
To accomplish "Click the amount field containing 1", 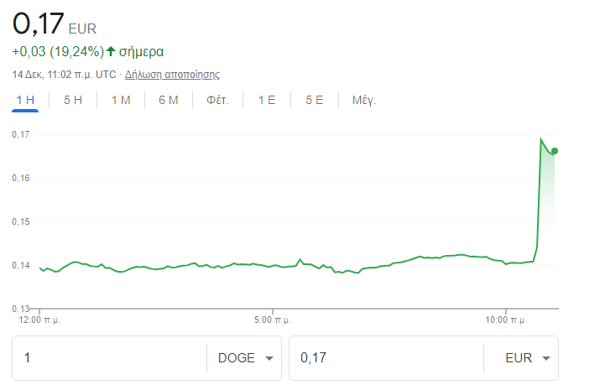I will click(109, 358).
